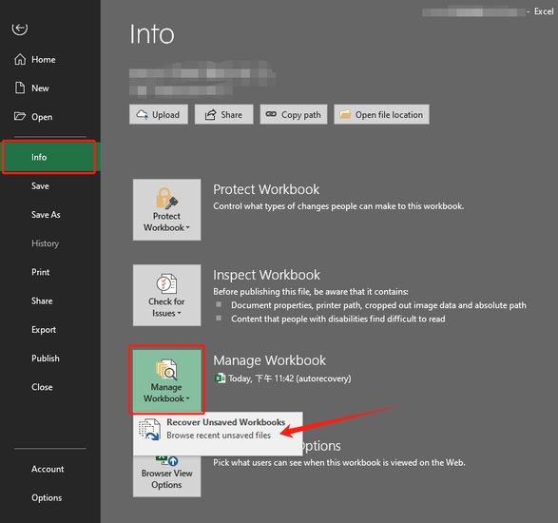This screenshot has width=558, height=523.
Task: Click the Copy path button
Action: coord(294,114)
